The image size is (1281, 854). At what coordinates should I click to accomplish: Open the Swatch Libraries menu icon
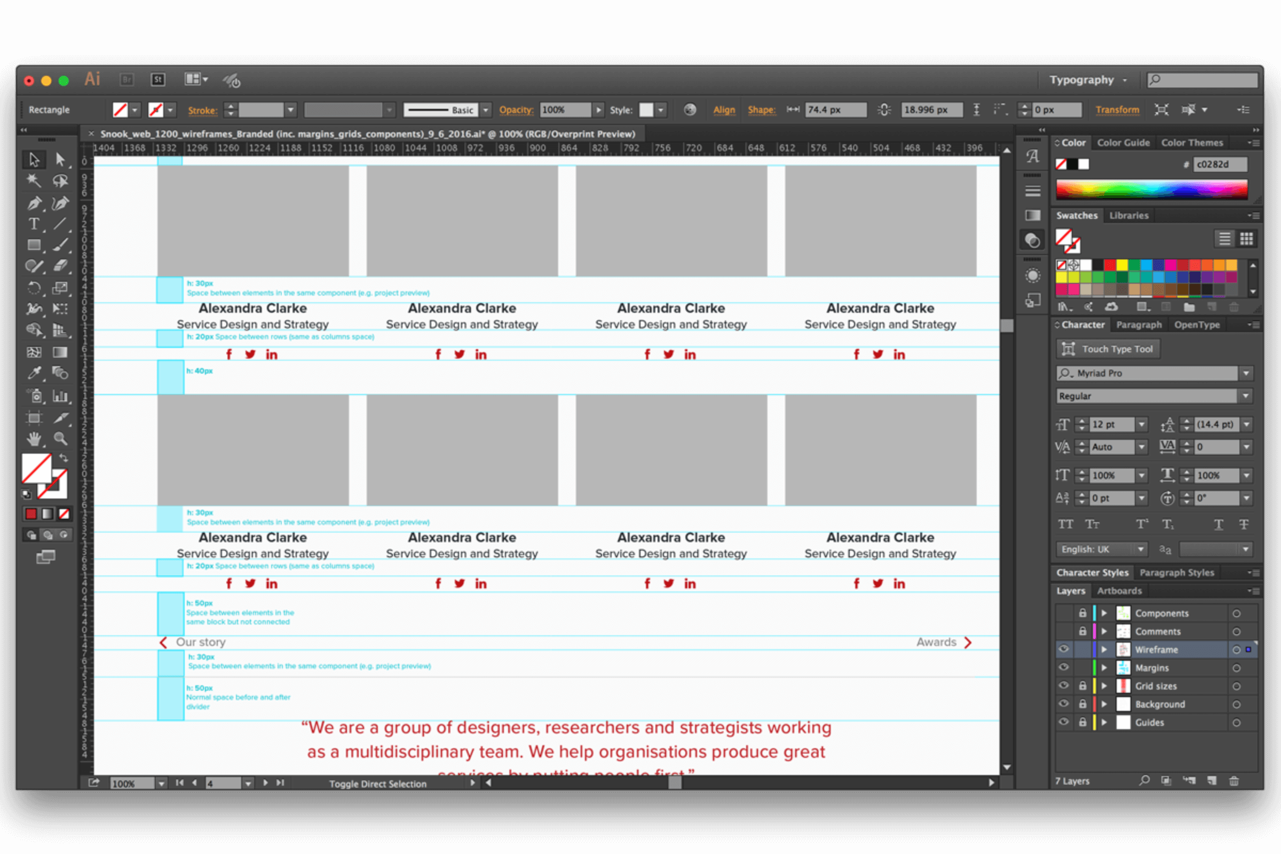[1064, 307]
